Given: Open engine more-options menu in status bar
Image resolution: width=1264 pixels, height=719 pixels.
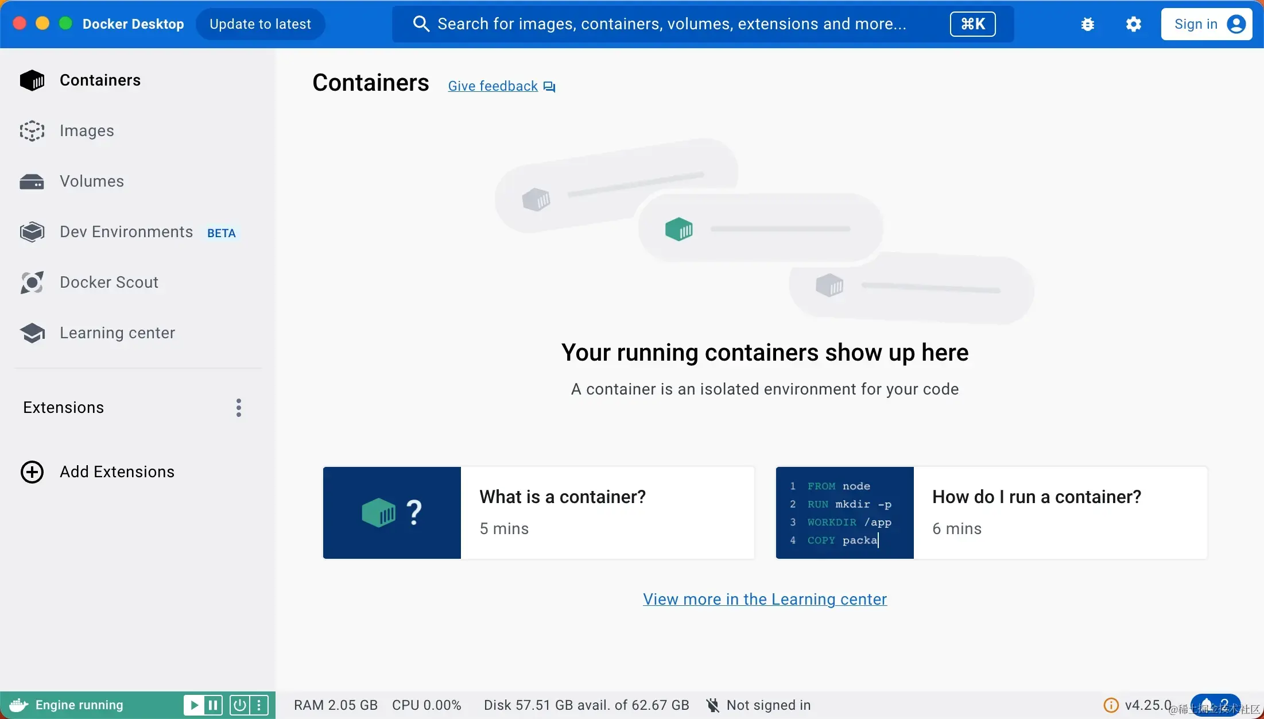Looking at the screenshot, I should point(259,705).
